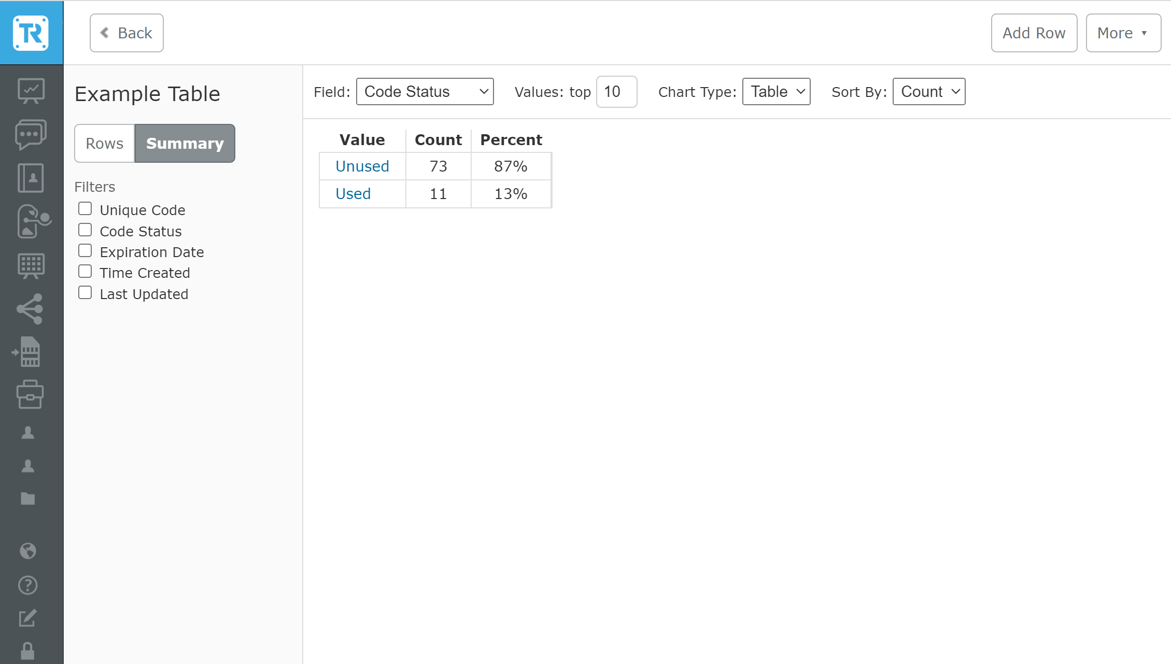Viewport: 1171px width, 664px height.
Task: Open the Unused value link
Action: (362, 166)
